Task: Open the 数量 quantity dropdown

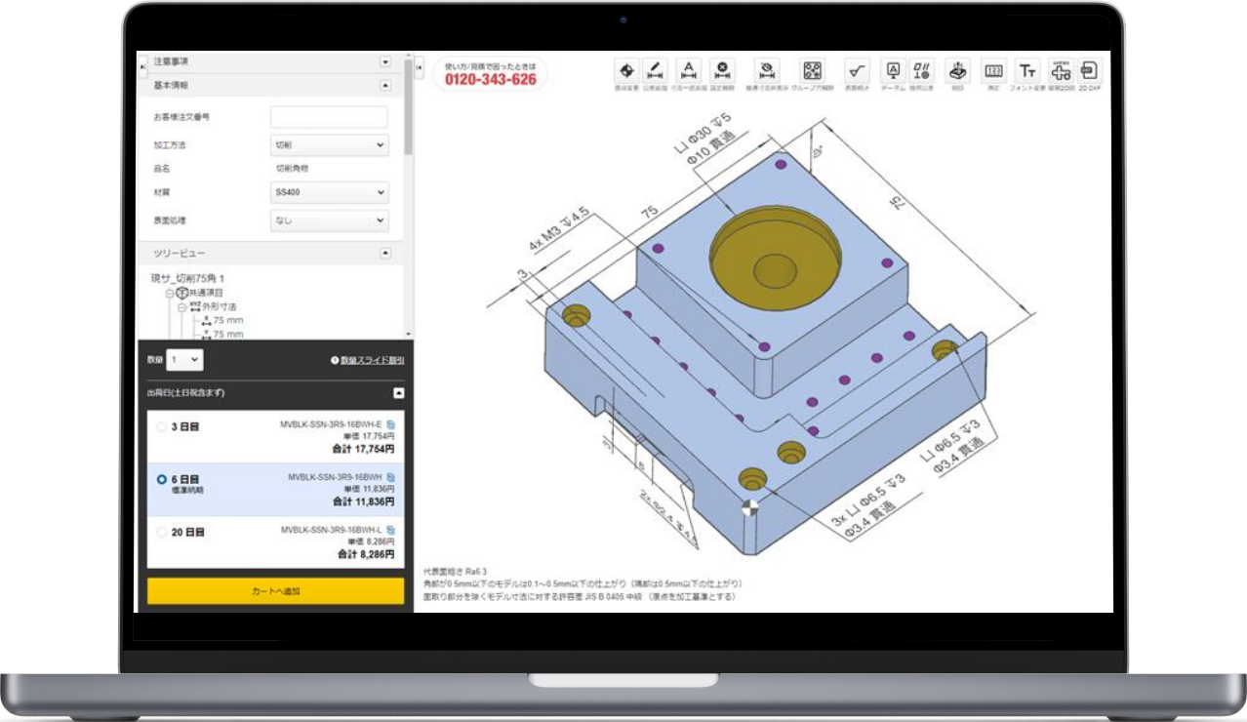Action: click(x=184, y=360)
